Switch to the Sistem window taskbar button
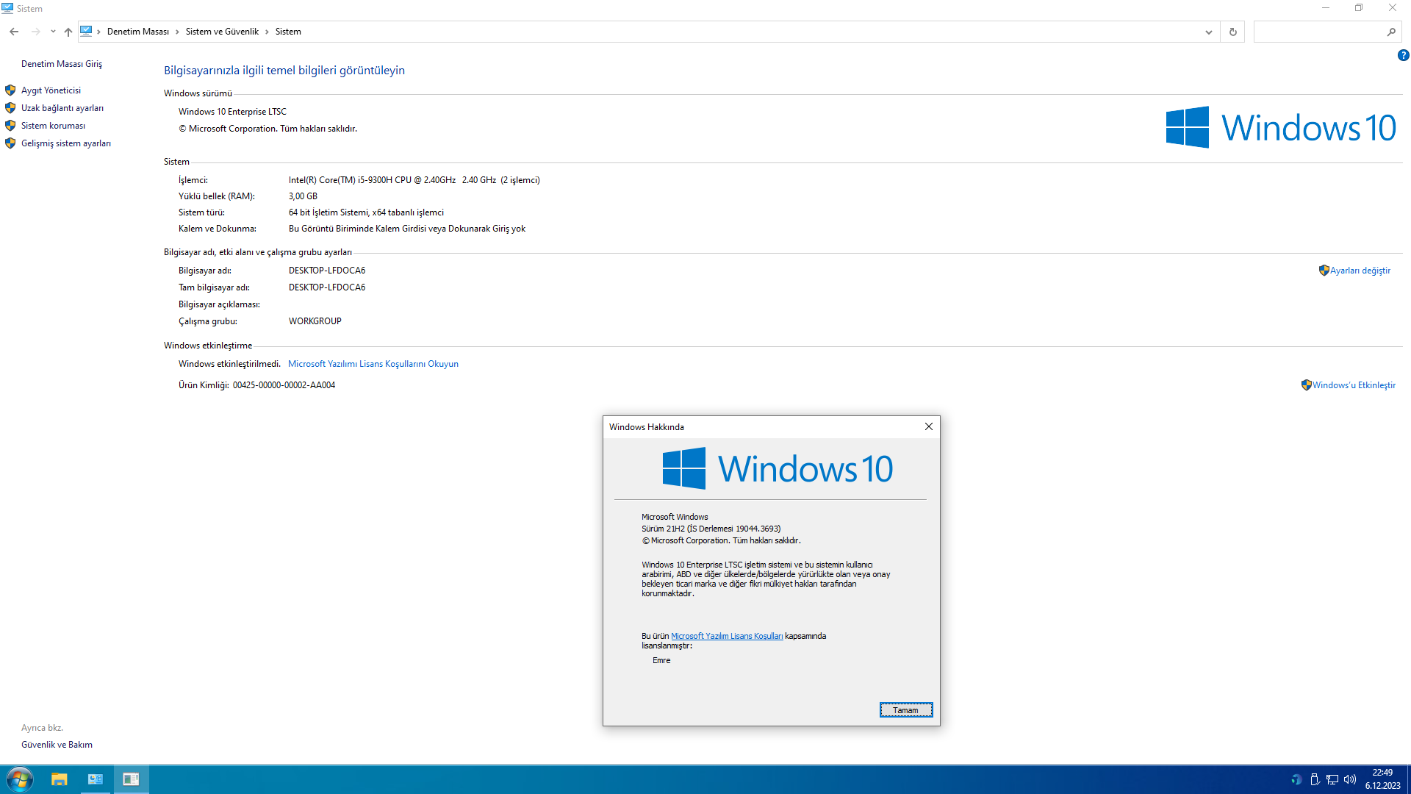 click(x=96, y=779)
